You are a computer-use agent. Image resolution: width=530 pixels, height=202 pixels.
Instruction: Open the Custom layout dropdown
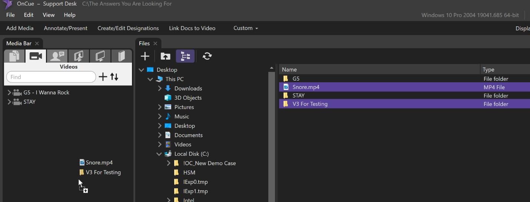[x=245, y=28]
